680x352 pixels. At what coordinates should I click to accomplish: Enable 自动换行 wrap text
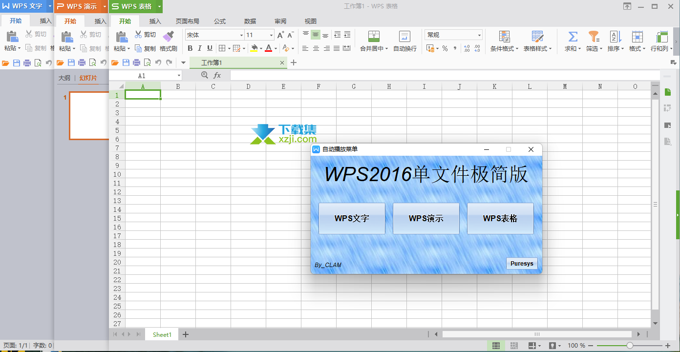click(404, 41)
